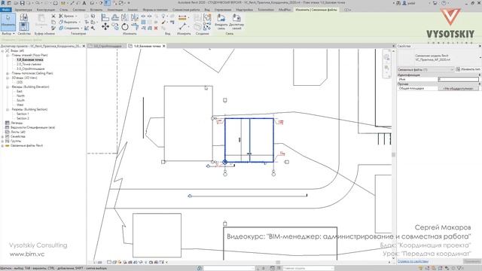Select the Modify (Изменить) arrow tool

[x=8, y=22]
